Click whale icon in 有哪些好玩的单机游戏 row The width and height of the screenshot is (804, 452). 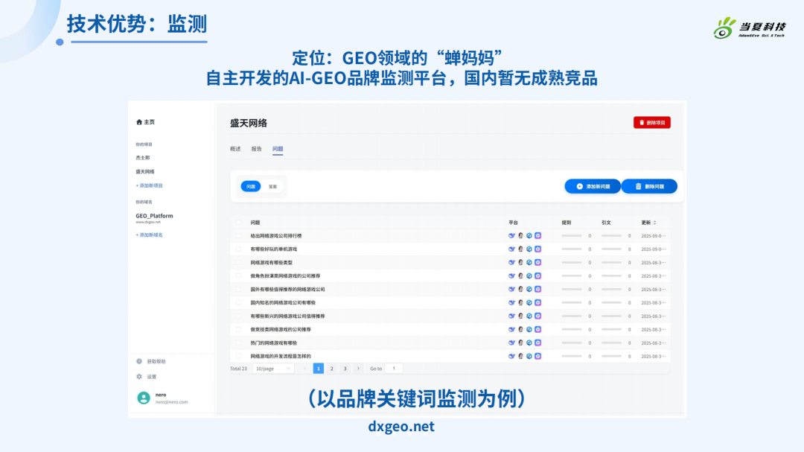511,249
